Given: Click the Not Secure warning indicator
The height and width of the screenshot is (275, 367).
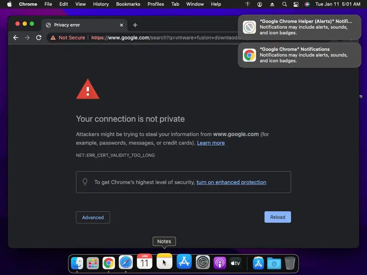Looking at the screenshot, I should pyautogui.click(x=68, y=38).
